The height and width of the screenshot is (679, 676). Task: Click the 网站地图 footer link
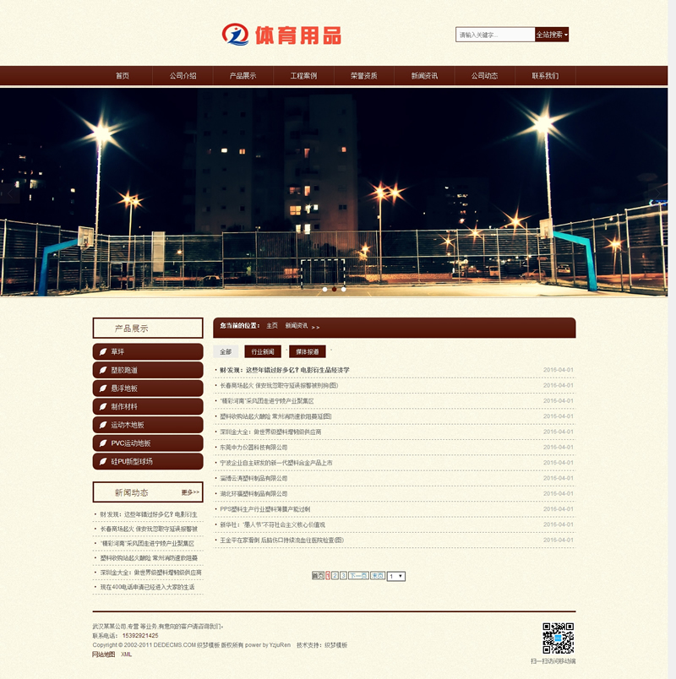pyautogui.click(x=104, y=655)
